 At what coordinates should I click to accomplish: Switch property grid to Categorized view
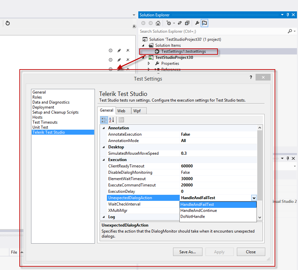[104, 120]
